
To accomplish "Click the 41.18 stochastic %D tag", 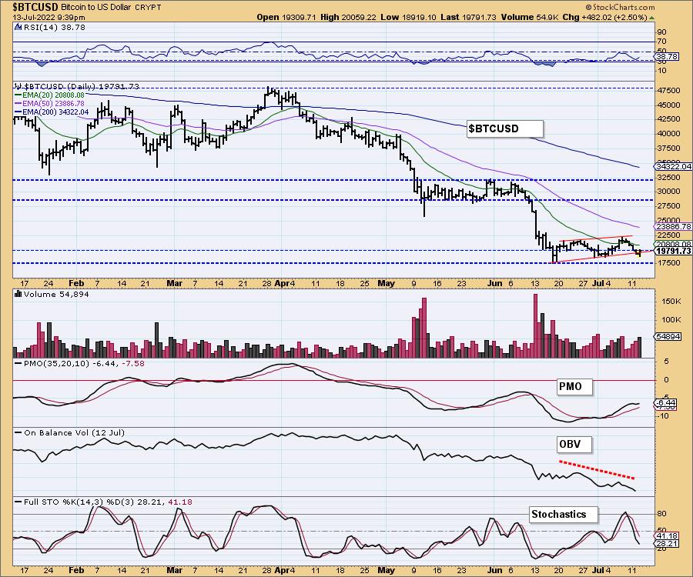I will [x=667, y=535].
